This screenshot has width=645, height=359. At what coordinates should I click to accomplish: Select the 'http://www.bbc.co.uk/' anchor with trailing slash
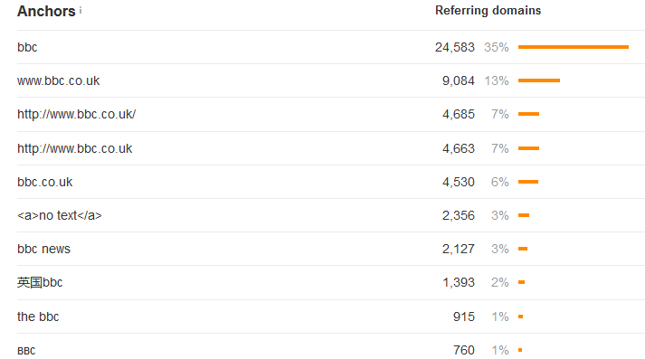click(x=77, y=114)
